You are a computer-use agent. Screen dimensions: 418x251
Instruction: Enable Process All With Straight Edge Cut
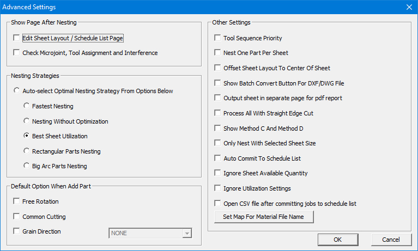pyautogui.click(x=218, y=113)
